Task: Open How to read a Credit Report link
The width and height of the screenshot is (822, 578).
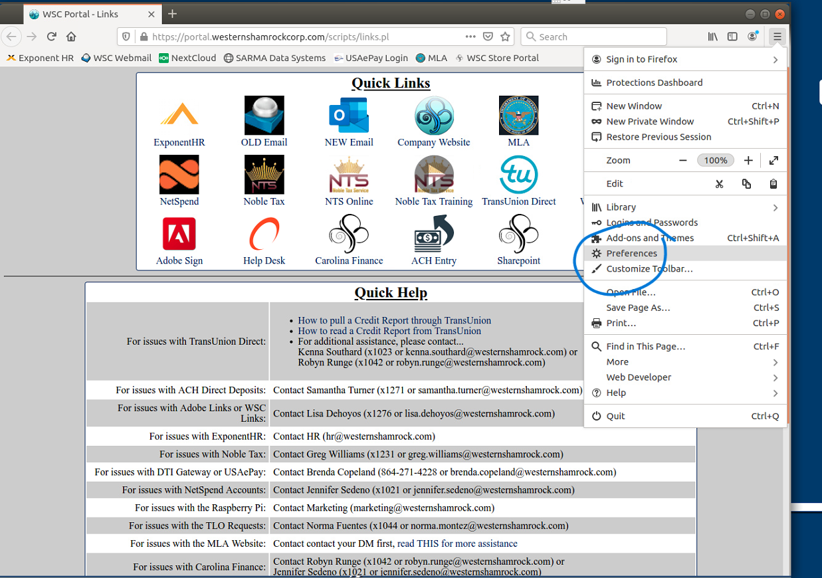Action: pos(389,331)
